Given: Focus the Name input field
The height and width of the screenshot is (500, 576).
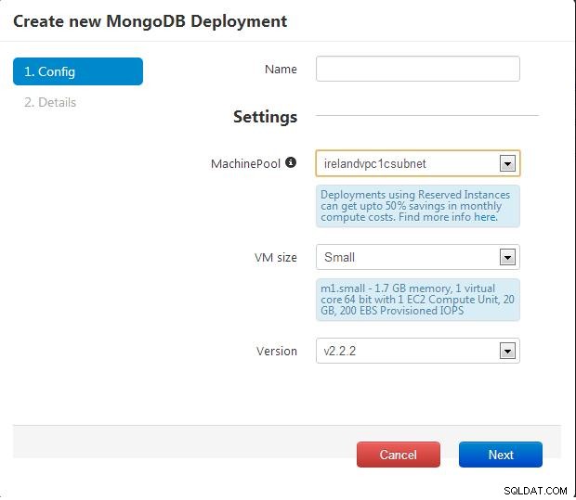Looking at the screenshot, I should pos(418,69).
